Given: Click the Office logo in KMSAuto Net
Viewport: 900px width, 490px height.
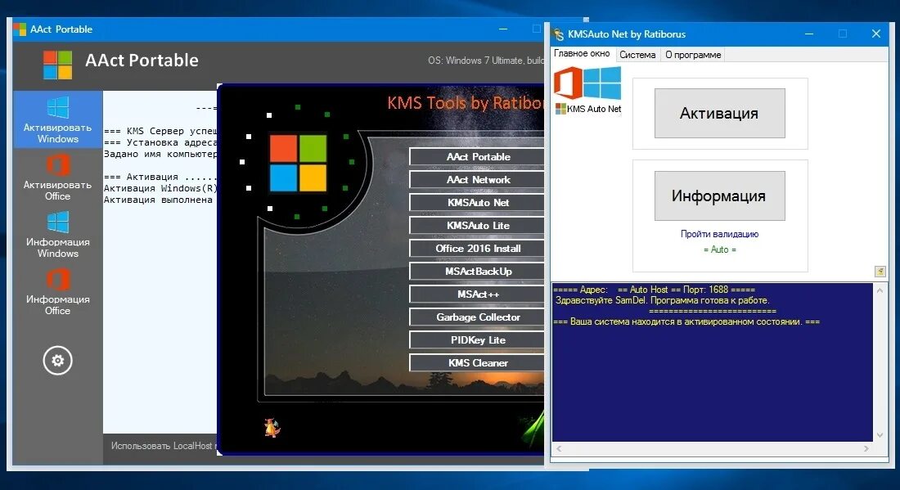Looking at the screenshot, I should pyautogui.click(x=569, y=83).
